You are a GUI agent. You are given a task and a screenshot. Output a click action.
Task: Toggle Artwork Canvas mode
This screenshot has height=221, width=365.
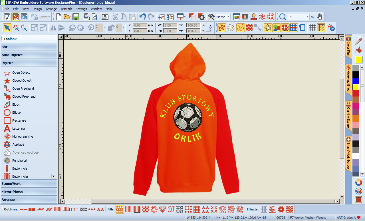click(7, 17)
